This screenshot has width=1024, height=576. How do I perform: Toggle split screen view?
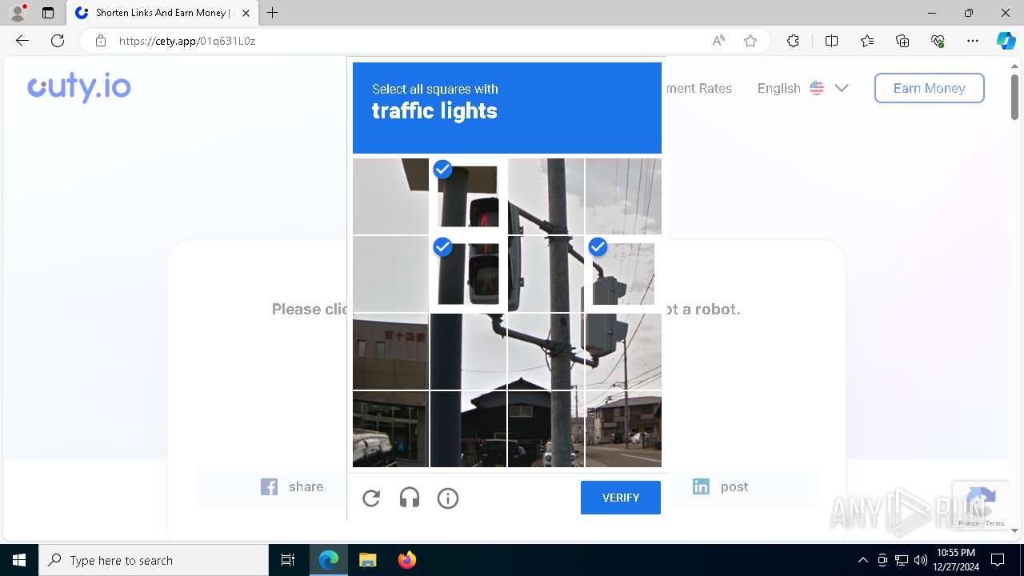coord(831,41)
